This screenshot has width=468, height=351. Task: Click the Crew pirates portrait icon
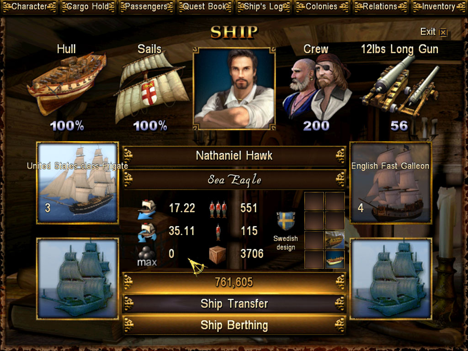click(x=317, y=87)
